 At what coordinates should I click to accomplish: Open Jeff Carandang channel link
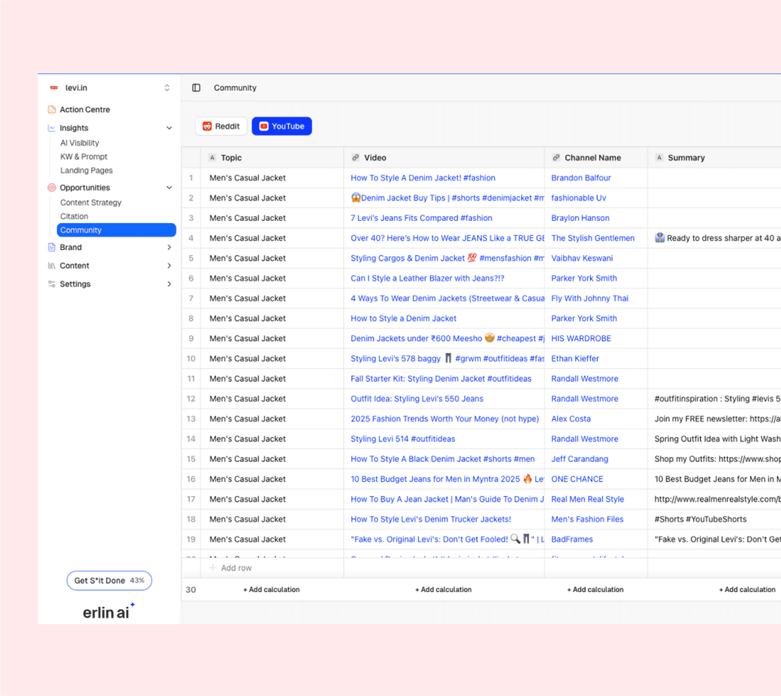click(580, 459)
